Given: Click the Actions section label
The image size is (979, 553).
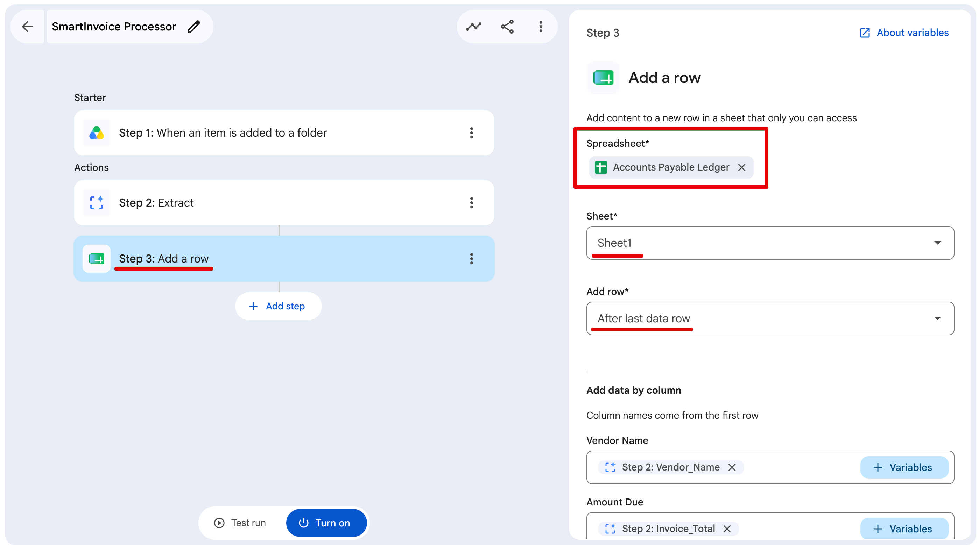Looking at the screenshot, I should click(92, 167).
